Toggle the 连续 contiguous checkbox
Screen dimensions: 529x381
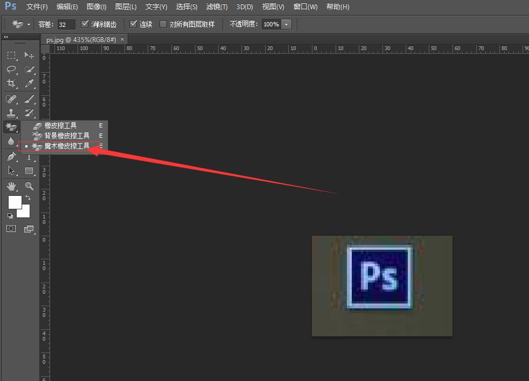point(133,24)
